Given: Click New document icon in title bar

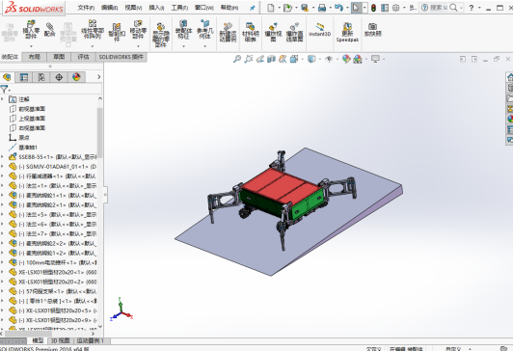Looking at the screenshot, I should (271, 8).
